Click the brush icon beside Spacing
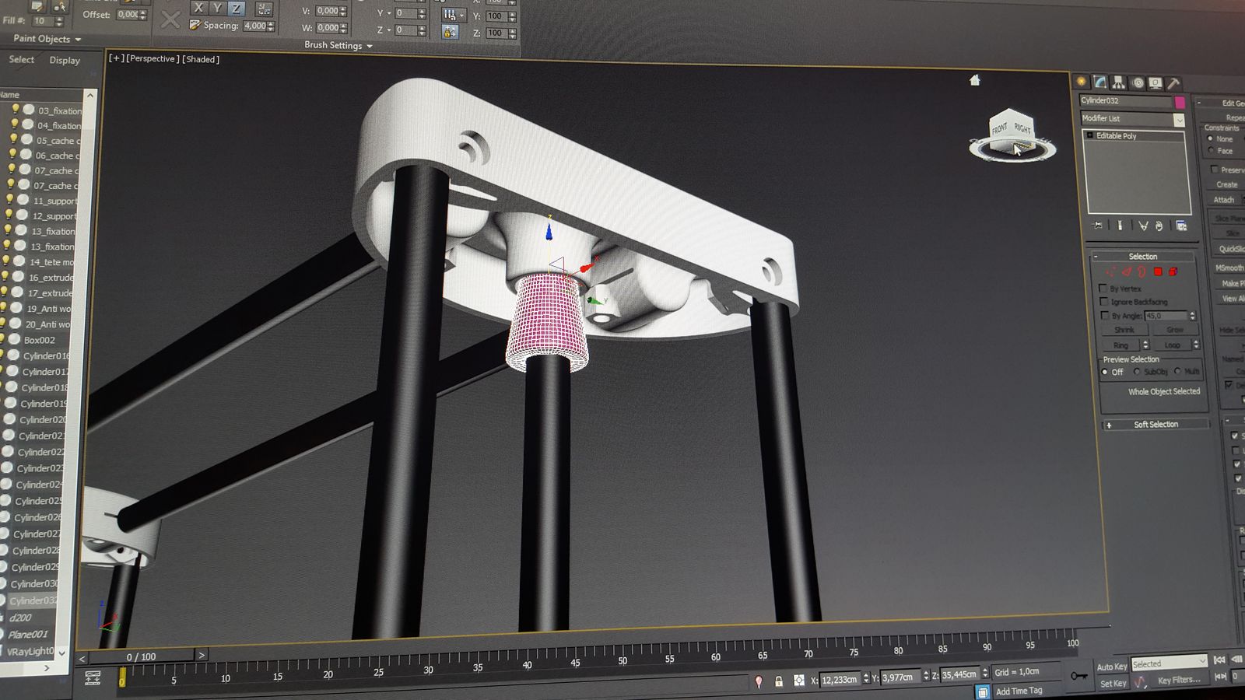The image size is (1245, 700). [x=195, y=25]
